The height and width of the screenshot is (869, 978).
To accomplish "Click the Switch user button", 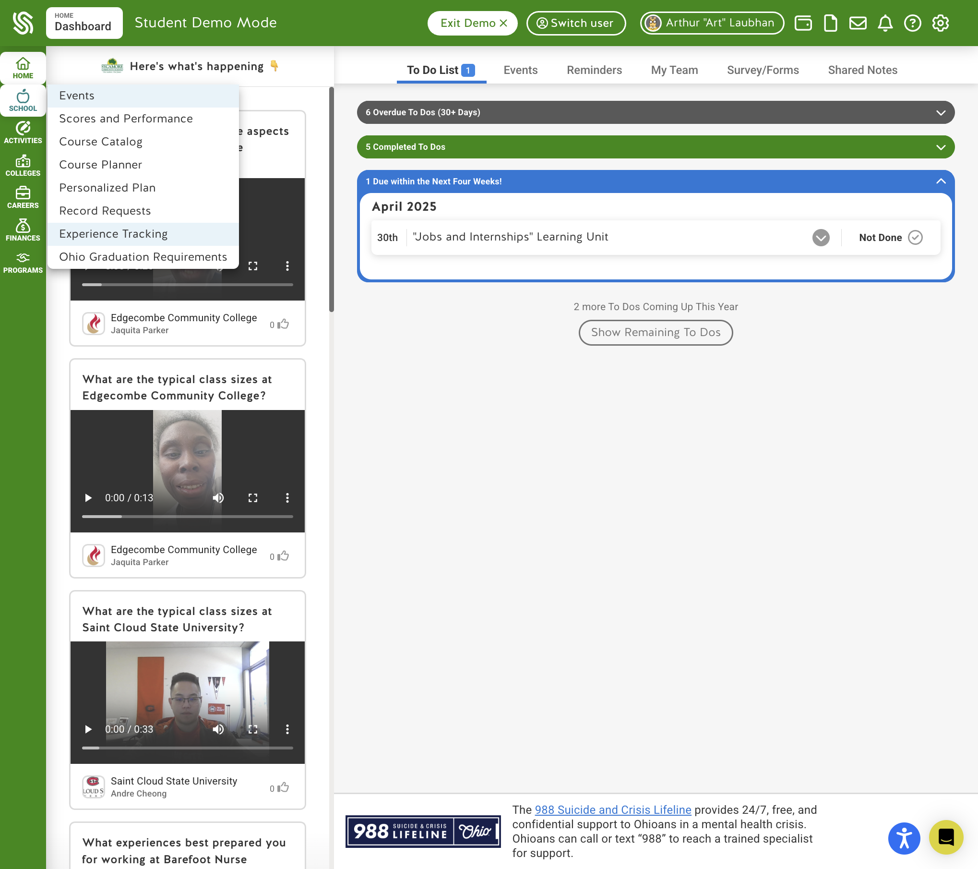I will pyautogui.click(x=576, y=23).
